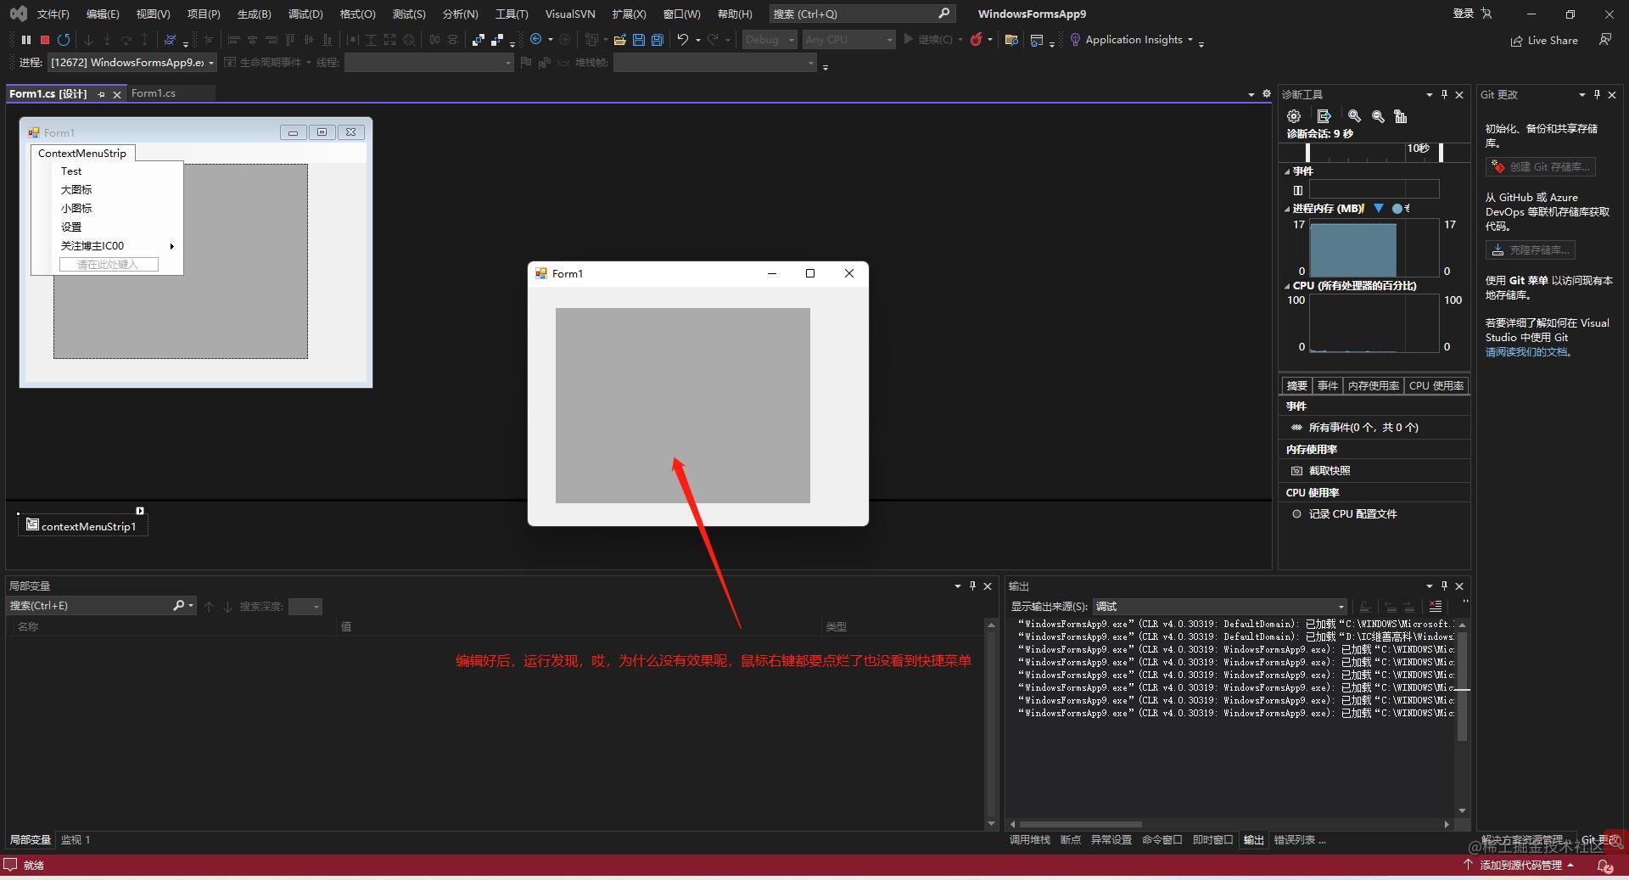Pin the Diagnostic Tools panel
Viewport: 1629px width, 880px height.
point(1444,95)
